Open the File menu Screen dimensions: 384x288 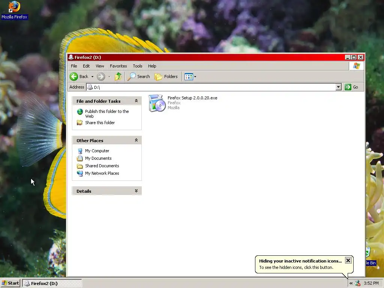click(x=74, y=66)
